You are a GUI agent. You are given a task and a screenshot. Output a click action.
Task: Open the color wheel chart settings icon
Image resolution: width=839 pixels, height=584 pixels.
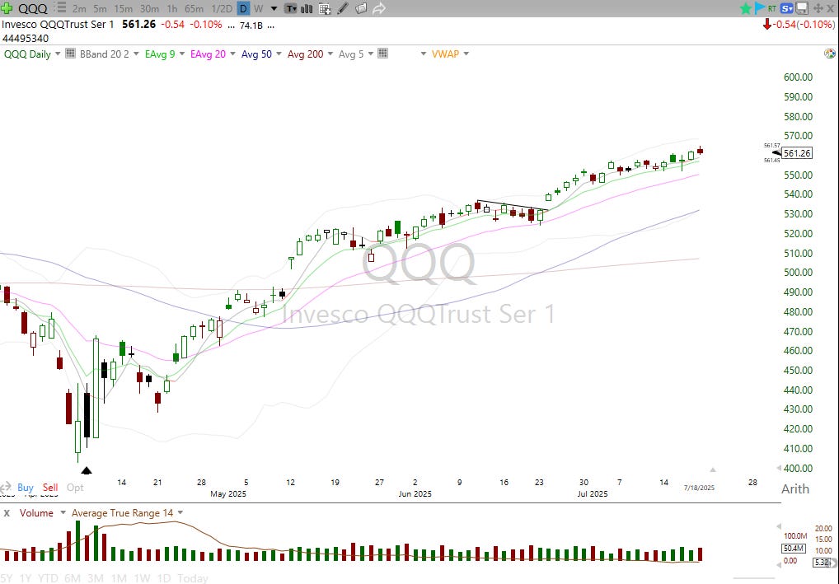(x=830, y=54)
